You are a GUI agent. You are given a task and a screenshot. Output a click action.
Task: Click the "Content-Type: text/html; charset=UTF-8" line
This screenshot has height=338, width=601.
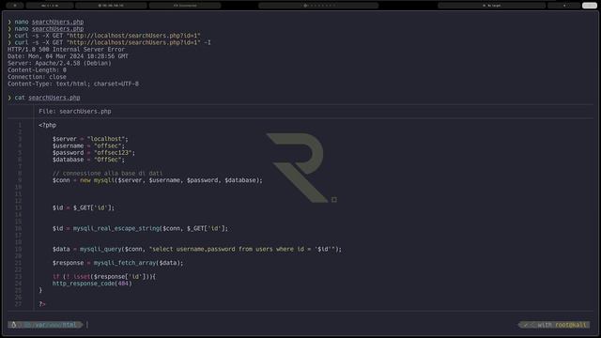tap(73, 84)
